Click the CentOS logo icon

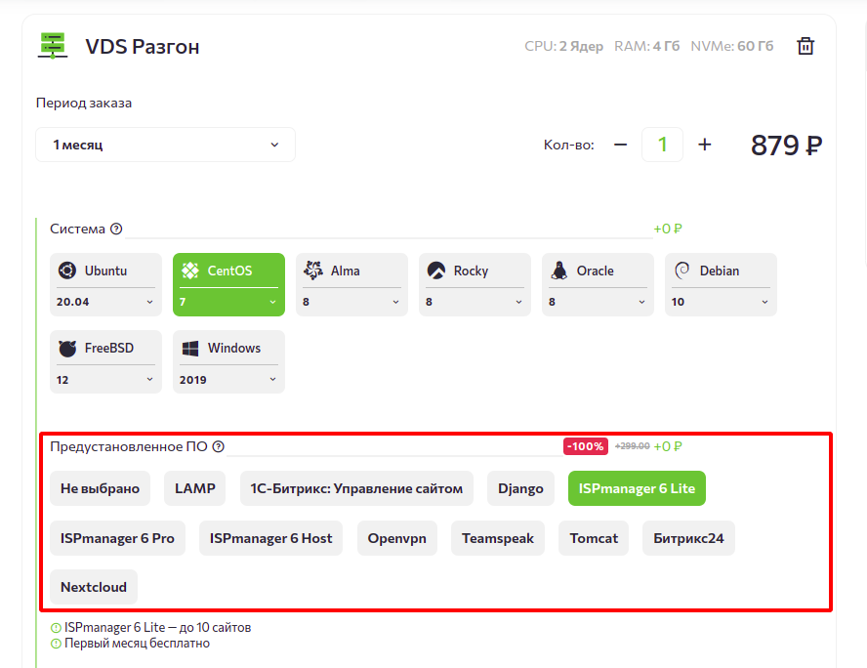[190, 271]
